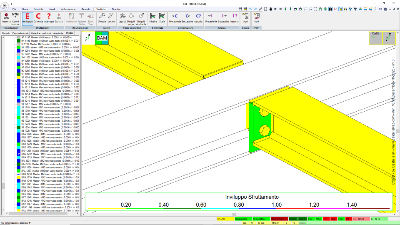400x225 pixels.
Task: Click left panel scroll down arrow
Action: tap(3, 210)
